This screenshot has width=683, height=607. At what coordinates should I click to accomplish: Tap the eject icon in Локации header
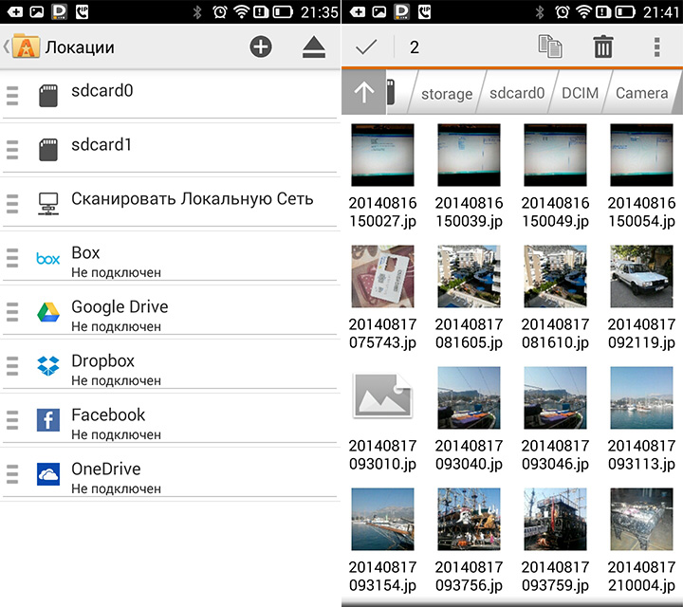[x=314, y=47]
